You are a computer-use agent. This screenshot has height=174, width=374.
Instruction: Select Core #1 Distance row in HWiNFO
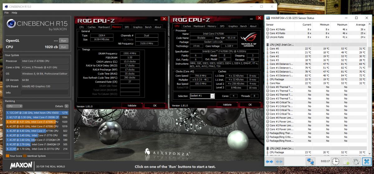(316, 68)
